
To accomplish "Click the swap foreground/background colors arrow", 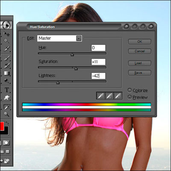I will tap(7, 123).
